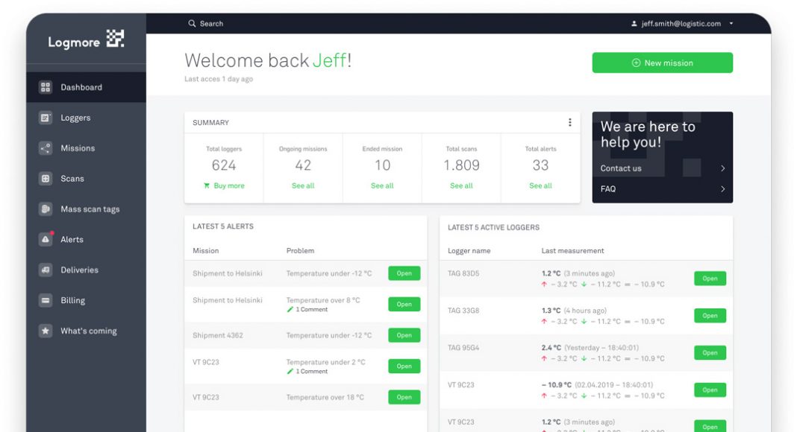This screenshot has width=797, height=432.
Task: Click the Total scans value 1.809
Action: (461, 165)
